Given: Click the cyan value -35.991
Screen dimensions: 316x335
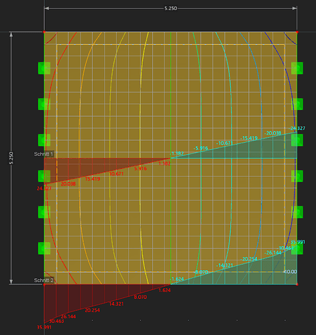Looking at the screenshot, I should (x=297, y=242).
